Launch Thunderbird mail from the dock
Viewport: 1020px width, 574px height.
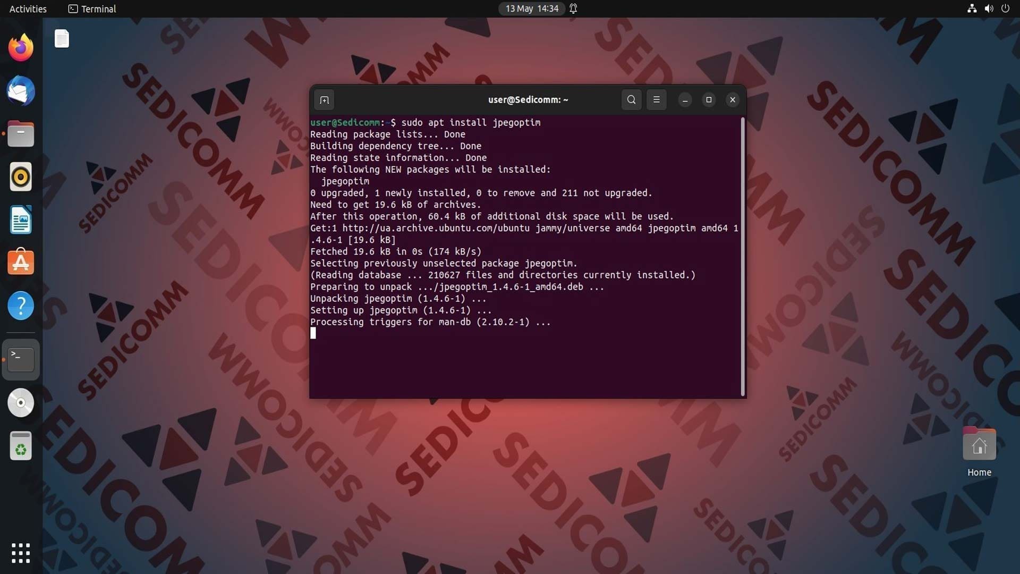21,91
